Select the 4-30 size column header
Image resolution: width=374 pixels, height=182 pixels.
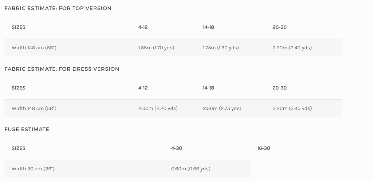(176, 148)
